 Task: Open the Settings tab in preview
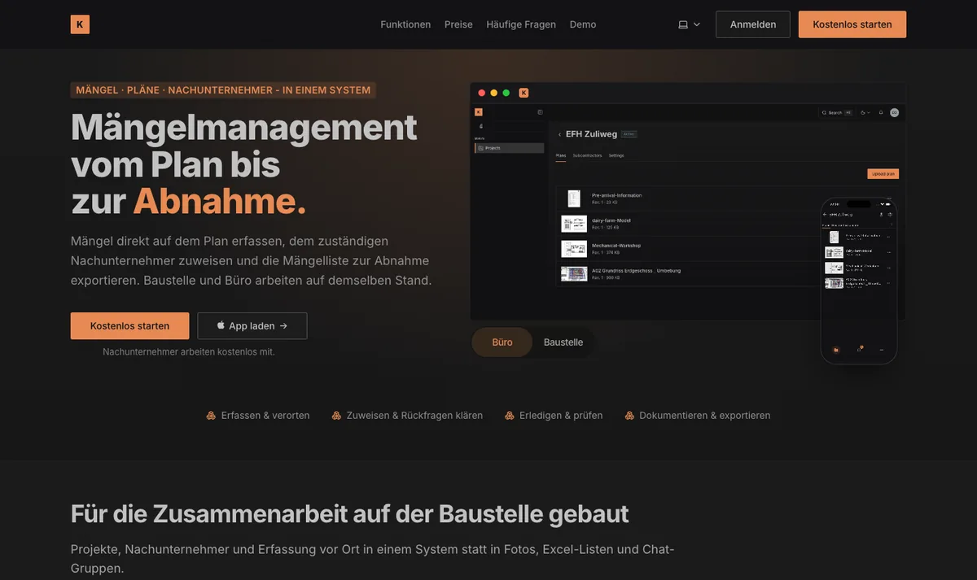click(x=616, y=155)
